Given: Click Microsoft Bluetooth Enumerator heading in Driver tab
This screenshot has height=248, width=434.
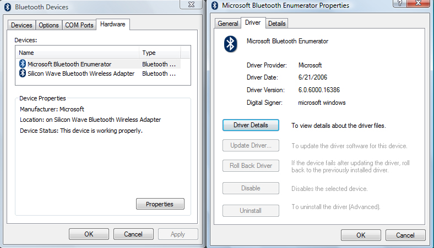Looking at the screenshot, I should pyautogui.click(x=287, y=41).
